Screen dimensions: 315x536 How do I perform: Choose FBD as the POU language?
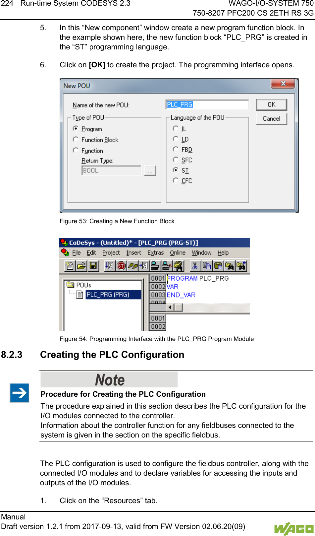[176, 149]
